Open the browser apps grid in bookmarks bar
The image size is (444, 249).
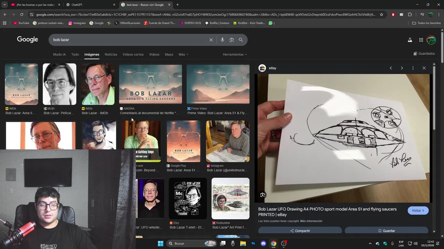point(5,23)
